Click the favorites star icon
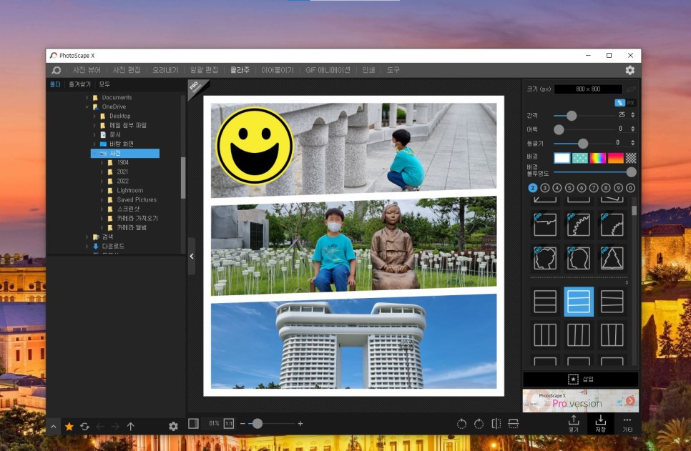The width and height of the screenshot is (691, 451). tap(69, 426)
